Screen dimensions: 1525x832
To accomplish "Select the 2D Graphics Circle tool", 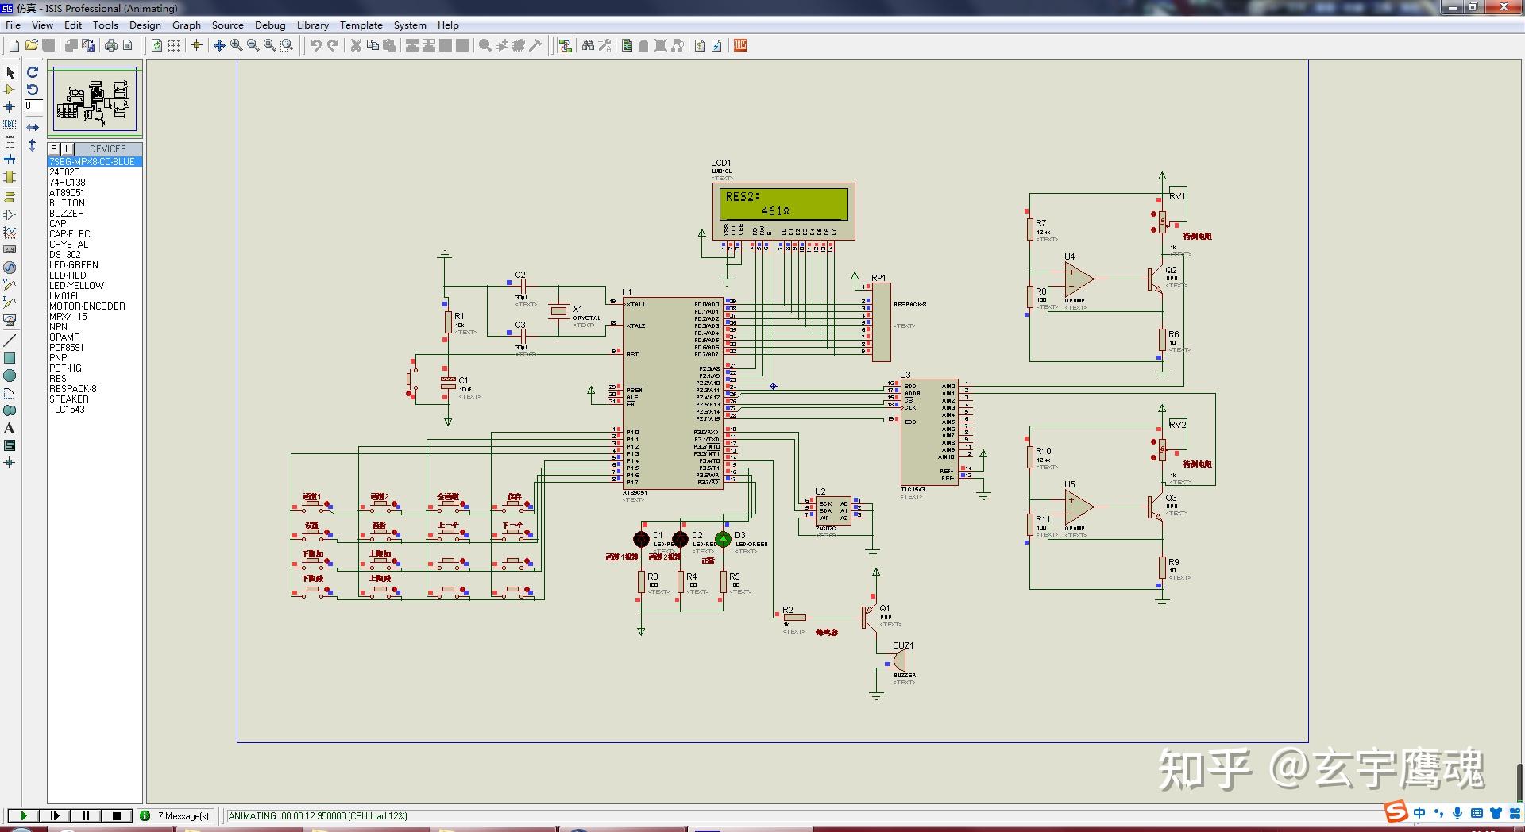I will 10,376.
